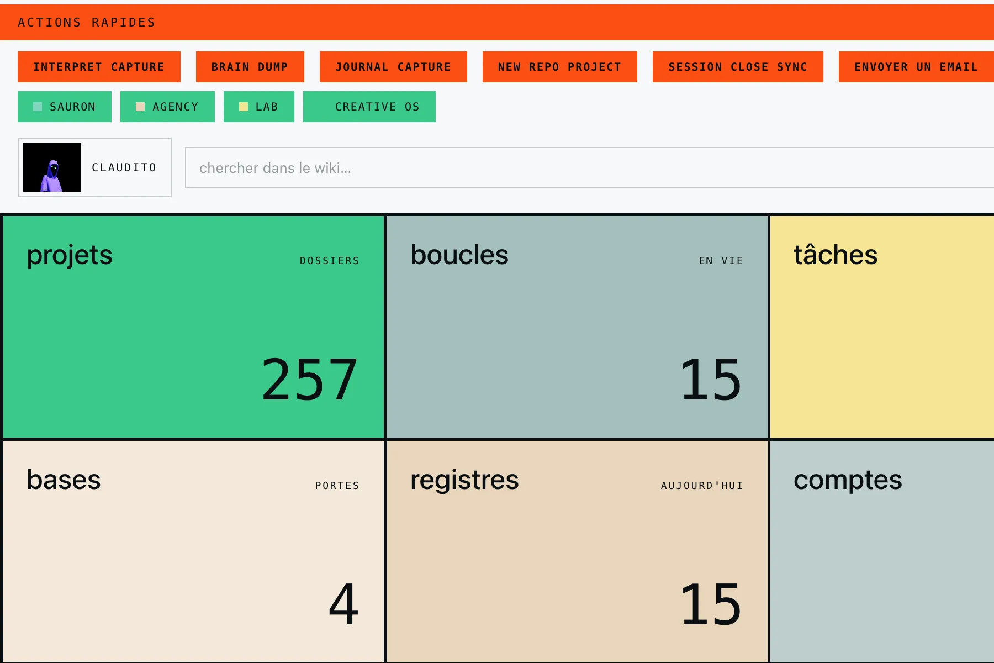Click the beige Agency color square
The width and height of the screenshot is (994, 663).
point(140,107)
